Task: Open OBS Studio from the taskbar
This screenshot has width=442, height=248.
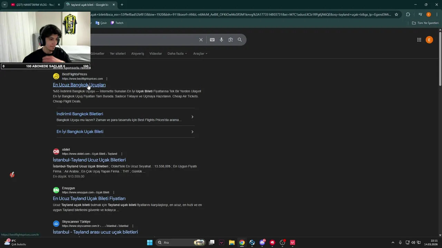Action: [x=282, y=242]
